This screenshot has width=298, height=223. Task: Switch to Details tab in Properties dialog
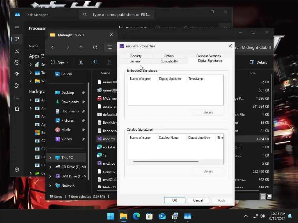click(169, 56)
